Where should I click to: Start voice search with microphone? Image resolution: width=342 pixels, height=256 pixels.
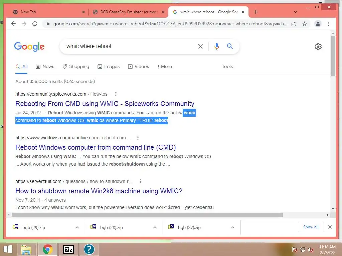coord(216,46)
